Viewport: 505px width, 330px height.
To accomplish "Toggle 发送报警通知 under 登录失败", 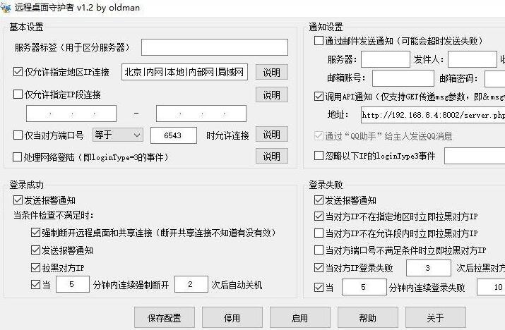I will click(x=319, y=200).
